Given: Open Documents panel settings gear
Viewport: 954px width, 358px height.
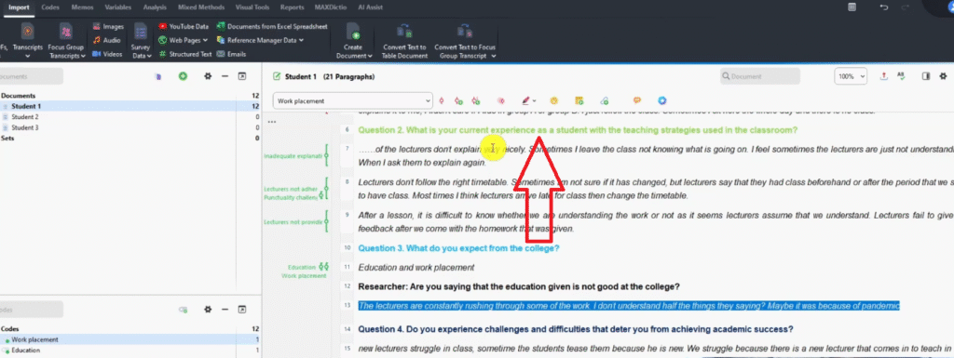Looking at the screenshot, I should [x=208, y=76].
